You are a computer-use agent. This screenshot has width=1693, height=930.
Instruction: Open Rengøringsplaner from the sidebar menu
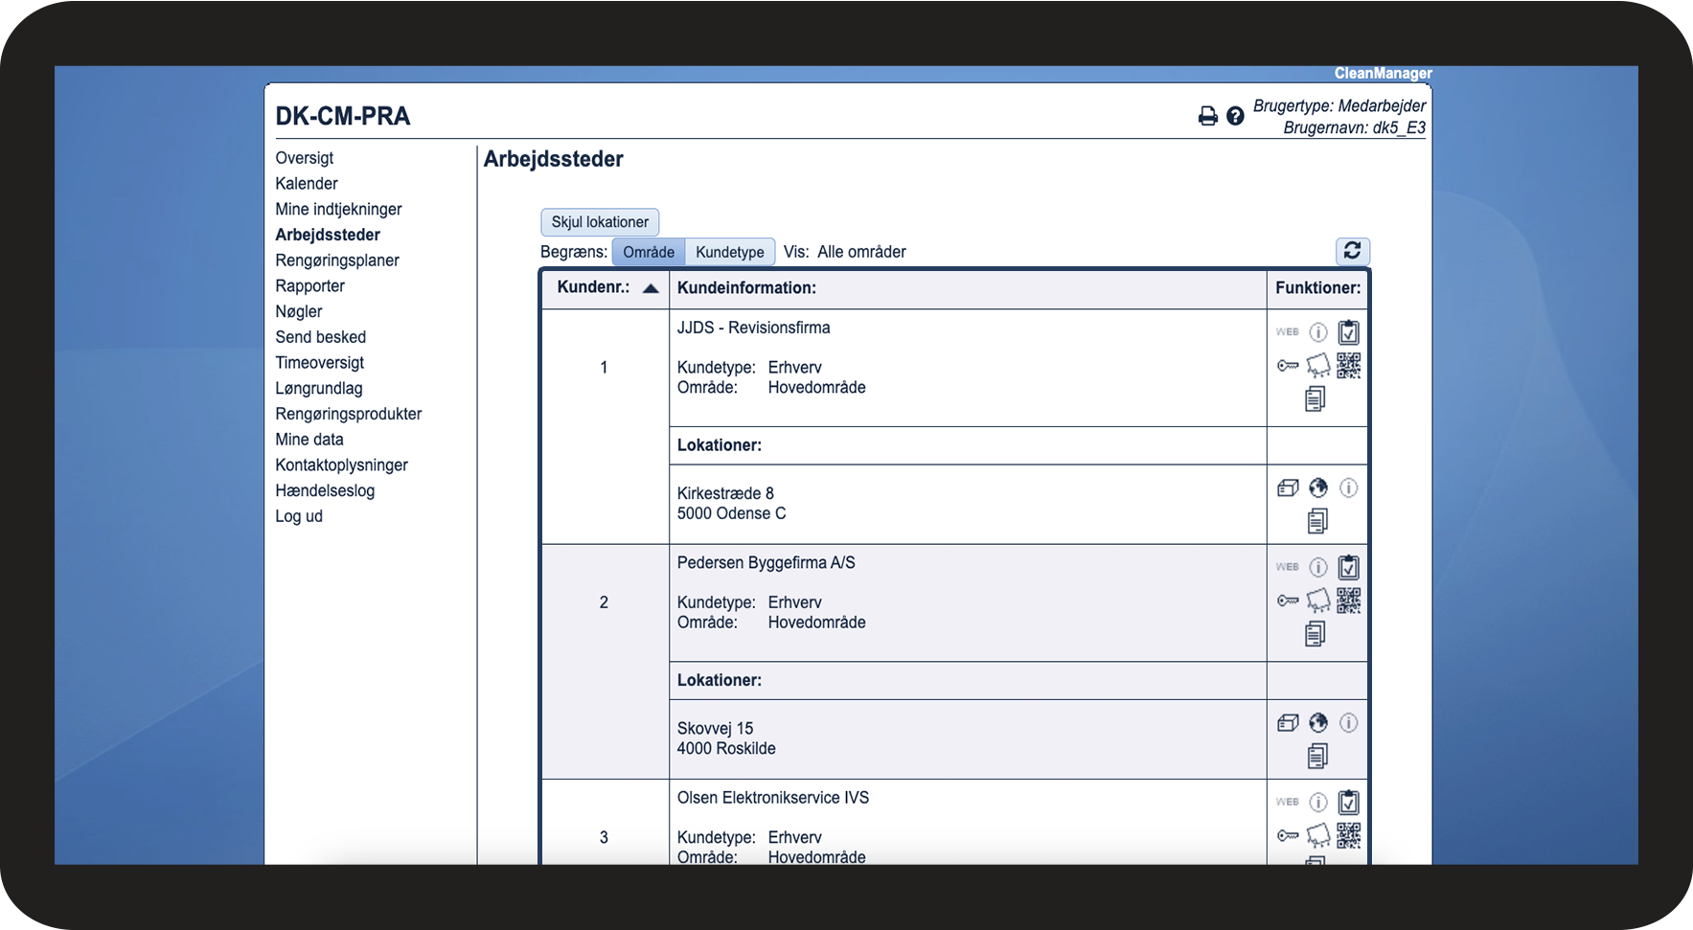[x=337, y=261]
